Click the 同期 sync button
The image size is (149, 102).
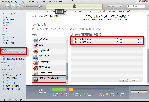(139, 92)
